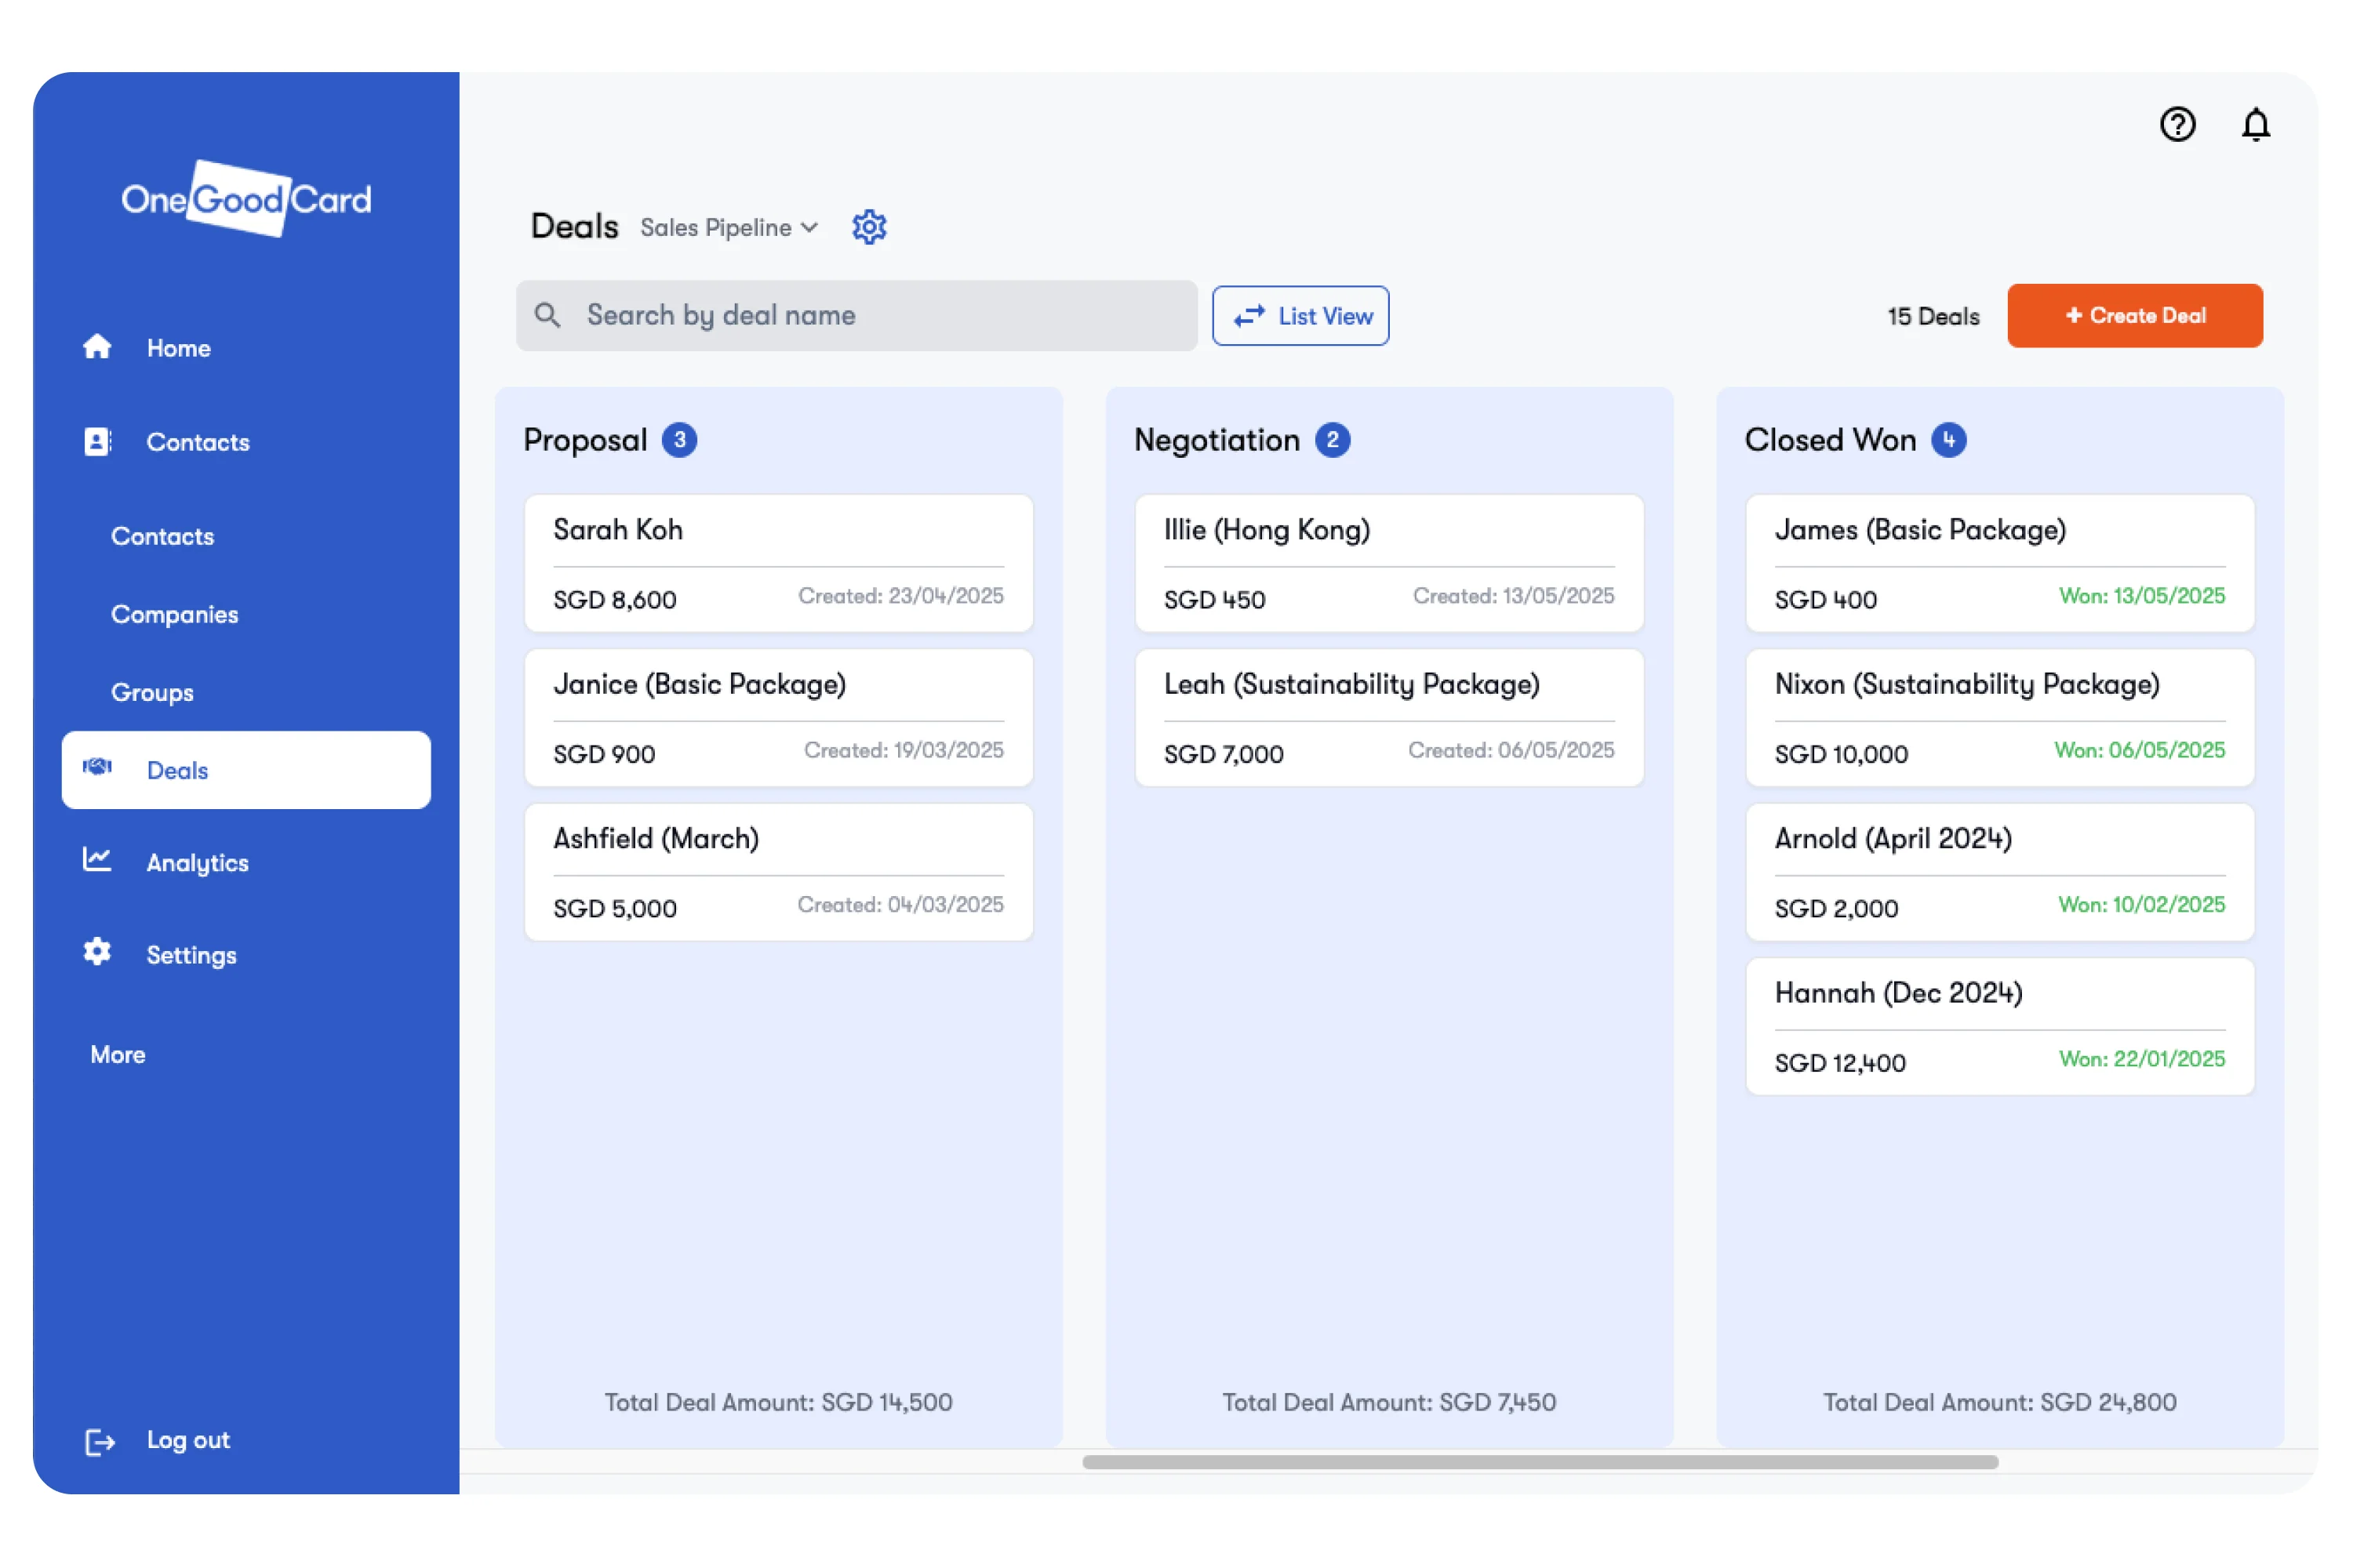Click the Contacts address book icon
Viewport: 2353px width, 1568px height.
[97, 441]
